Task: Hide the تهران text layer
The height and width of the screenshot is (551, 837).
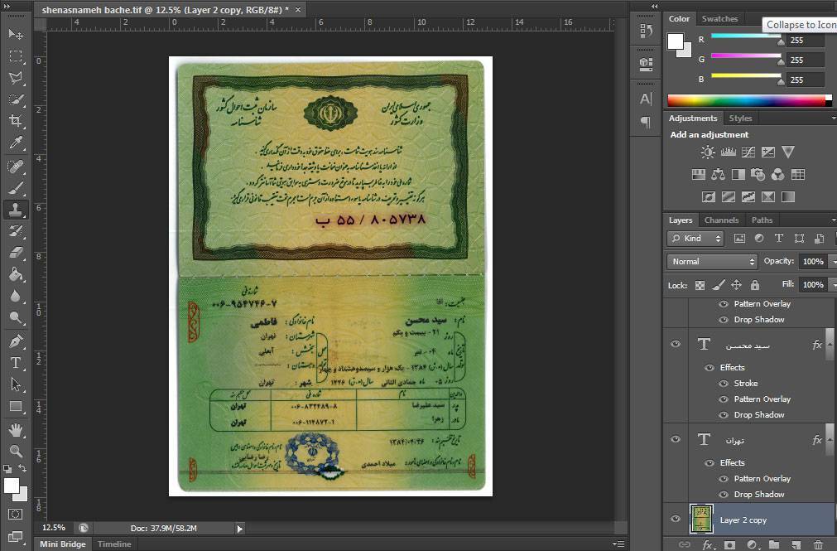Action: pos(676,439)
